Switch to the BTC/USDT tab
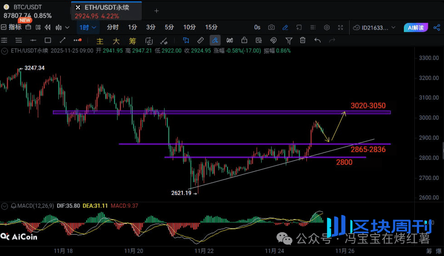Image resolution: width=444 pixels, height=256 pixels. (x=27, y=7)
